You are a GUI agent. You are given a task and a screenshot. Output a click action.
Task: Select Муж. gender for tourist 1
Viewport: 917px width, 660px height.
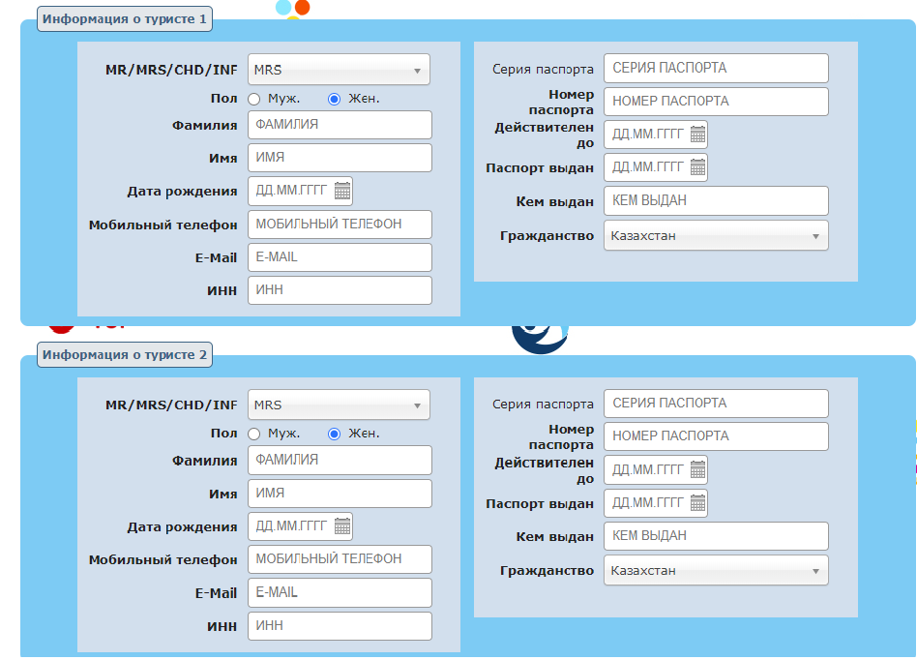tap(254, 99)
